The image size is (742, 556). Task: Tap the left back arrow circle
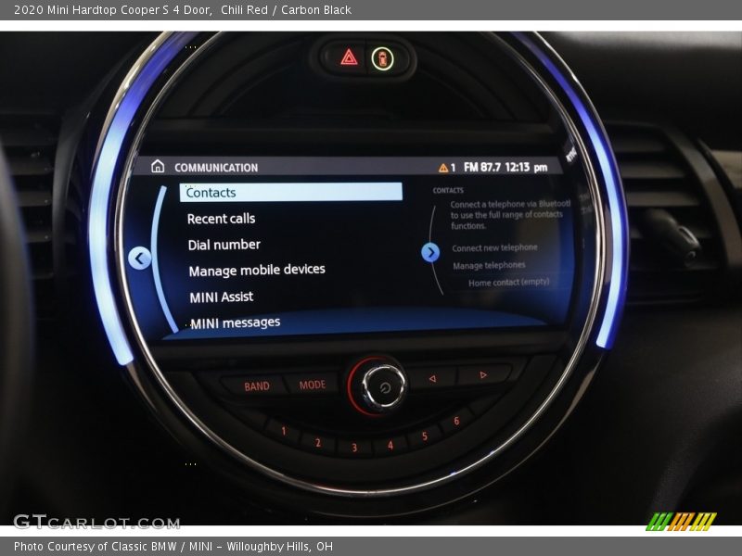coord(140,259)
